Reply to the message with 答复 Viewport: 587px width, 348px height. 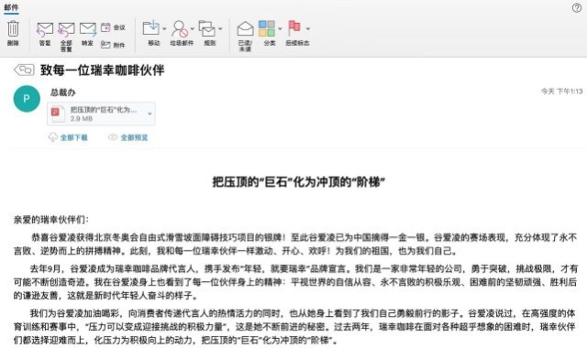(45, 29)
